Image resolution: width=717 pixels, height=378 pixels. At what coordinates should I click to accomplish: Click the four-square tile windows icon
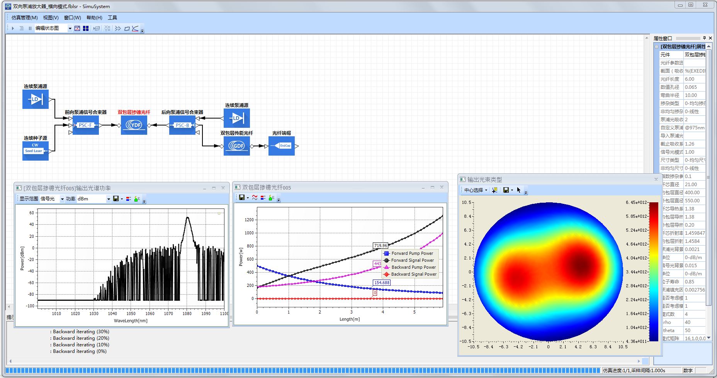[x=86, y=28]
